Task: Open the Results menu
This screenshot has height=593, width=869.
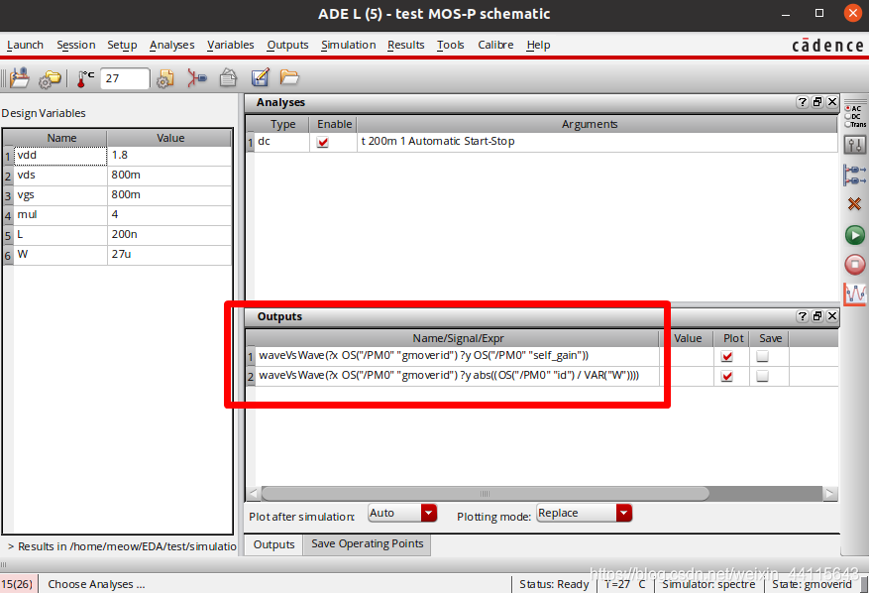Action: 405,45
